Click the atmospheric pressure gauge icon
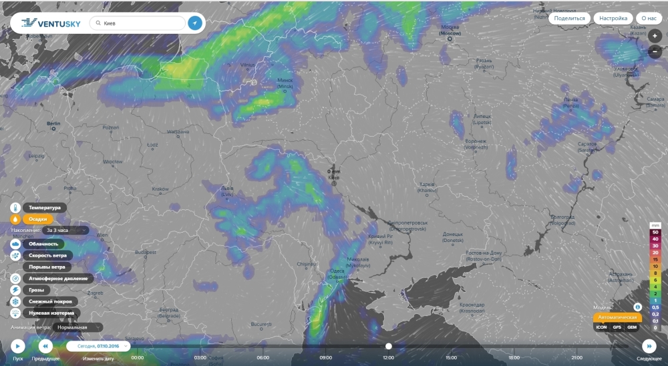 15,278
